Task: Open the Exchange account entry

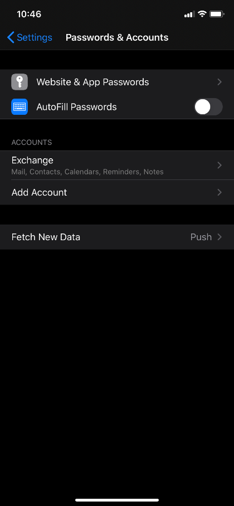Action: (117, 165)
